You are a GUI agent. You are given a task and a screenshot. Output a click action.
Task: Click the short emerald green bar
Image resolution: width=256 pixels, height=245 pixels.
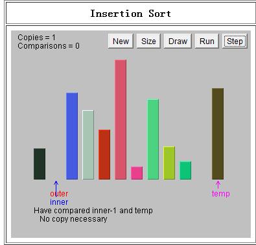[185, 170]
